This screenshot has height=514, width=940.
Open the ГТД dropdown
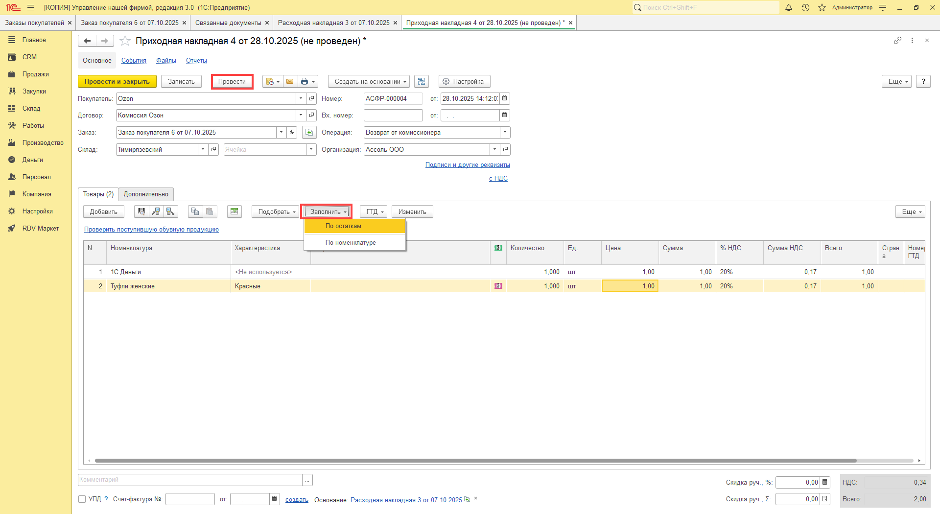click(x=374, y=211)
